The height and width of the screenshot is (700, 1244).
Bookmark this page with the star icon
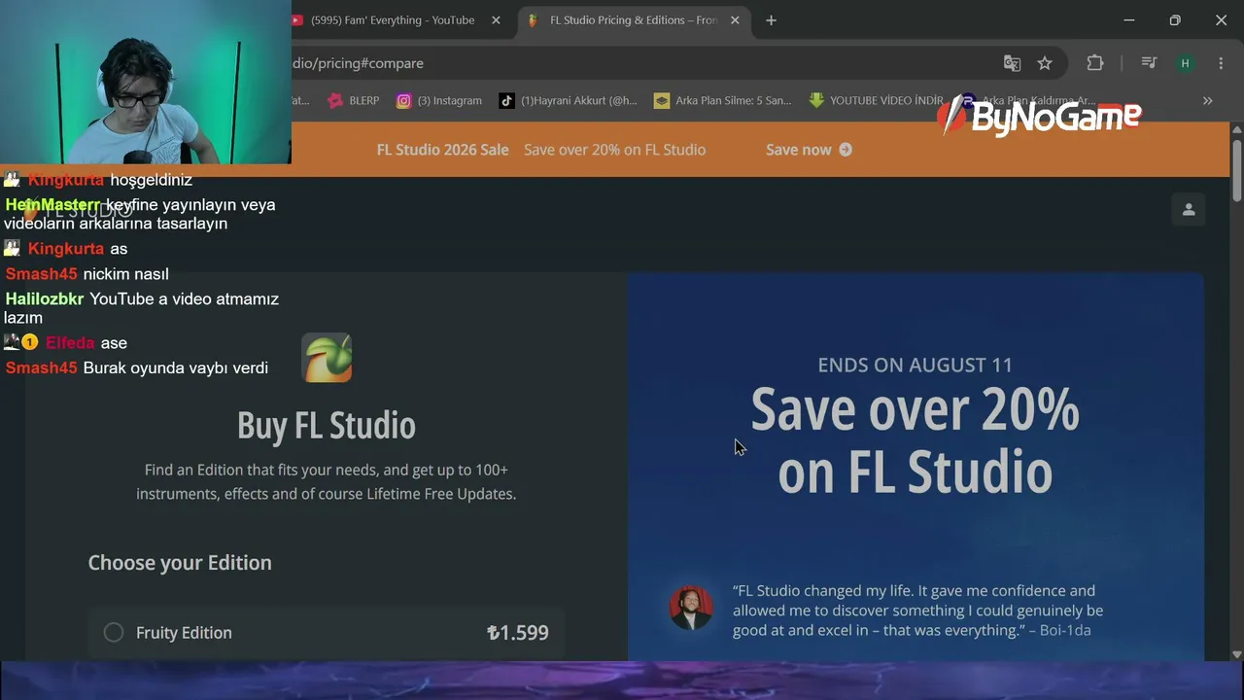[1045, 63]
